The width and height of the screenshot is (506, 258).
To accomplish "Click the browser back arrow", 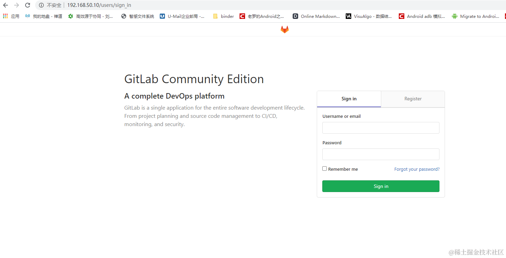I will pyautogui.click(x=6, y=5).
